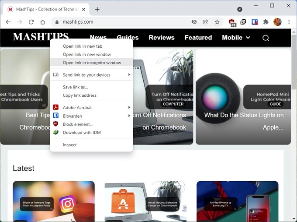Select the MashTips browser tab
This screenshot has width=297, height=222.
coord(46,9)
